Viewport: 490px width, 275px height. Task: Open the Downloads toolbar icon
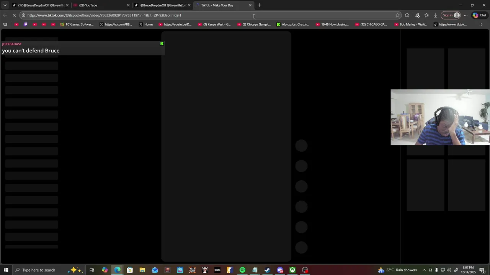pos(436,15)
